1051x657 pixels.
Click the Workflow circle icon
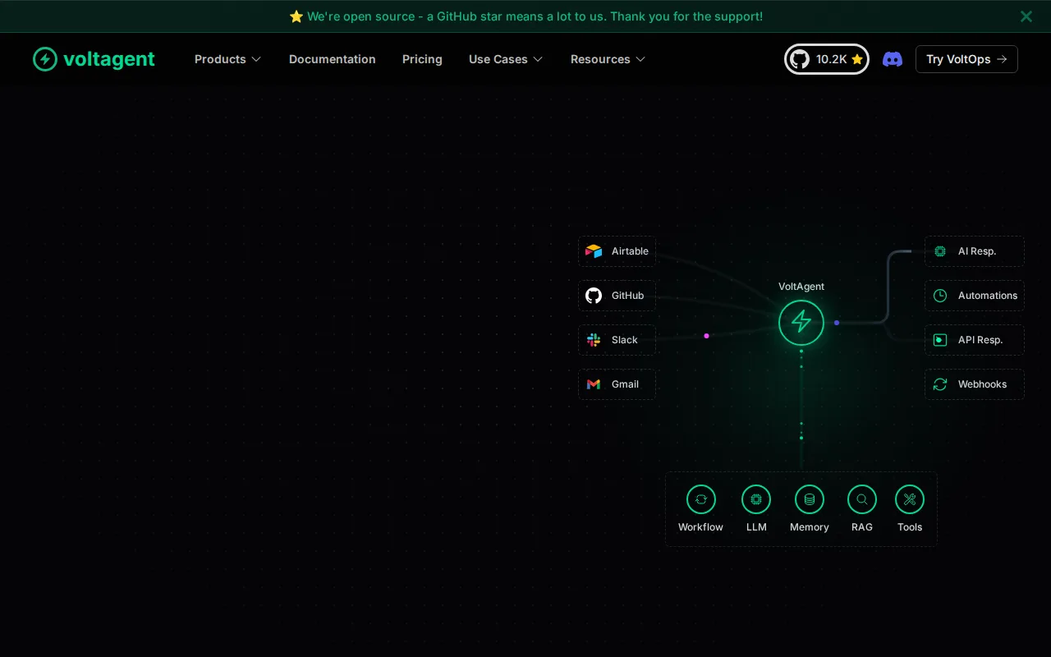point(701,499)
